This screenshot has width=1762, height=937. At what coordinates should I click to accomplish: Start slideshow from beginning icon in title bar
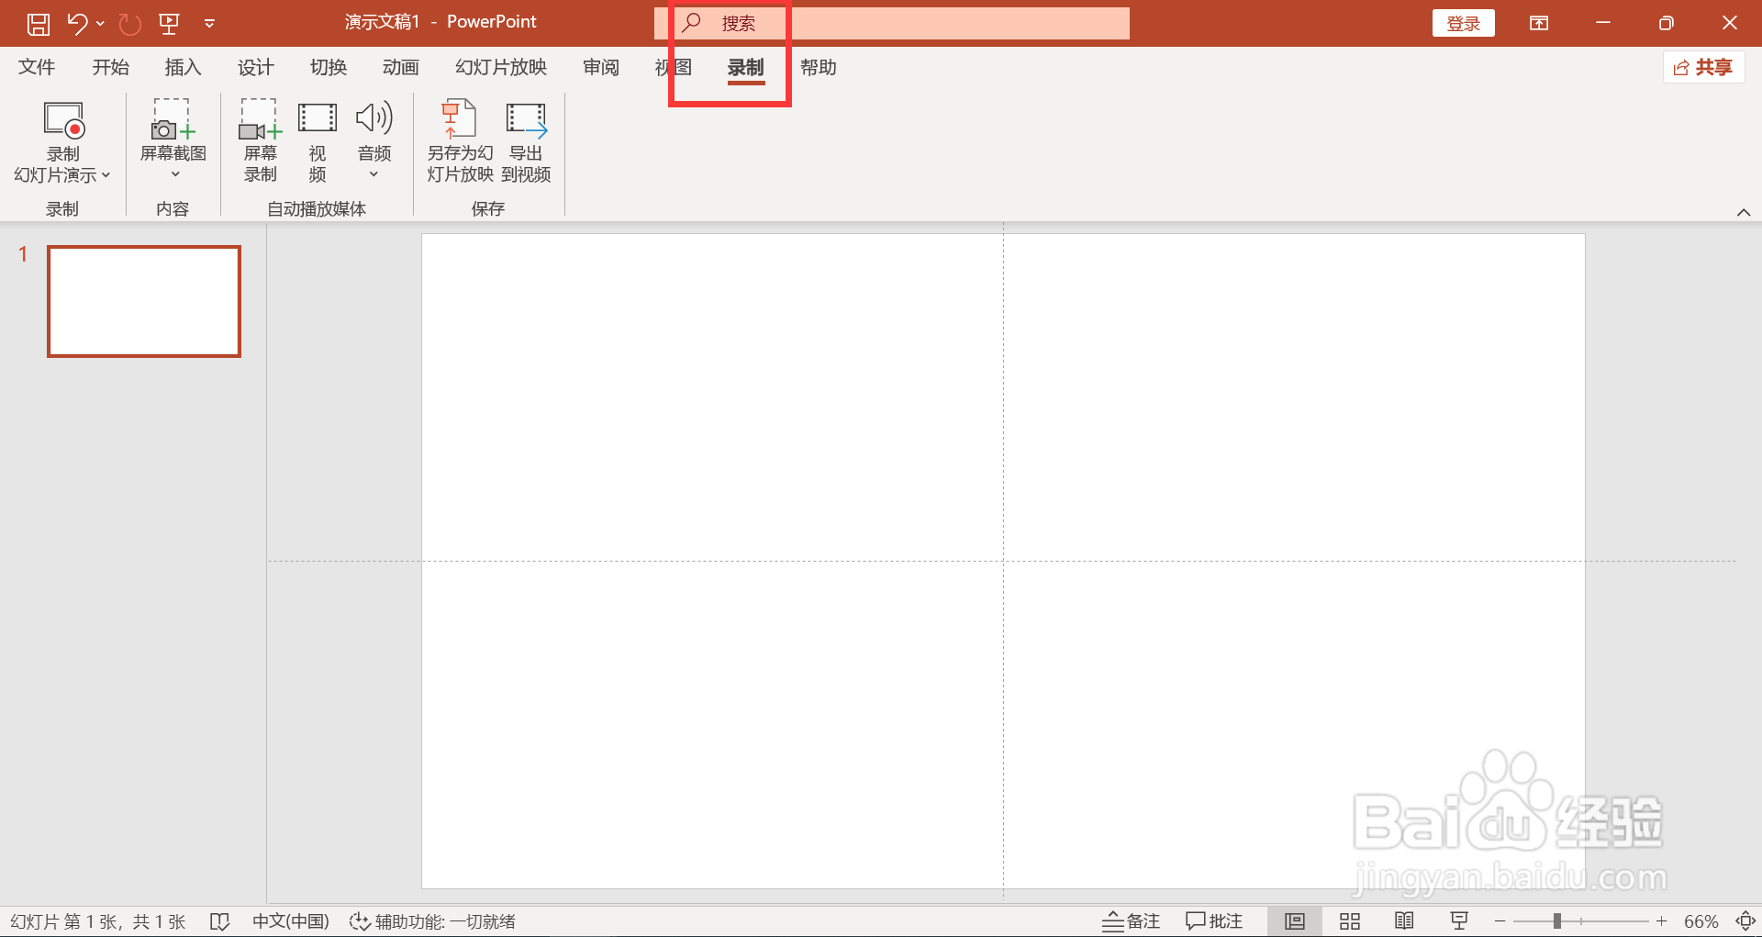click(169, 24)
